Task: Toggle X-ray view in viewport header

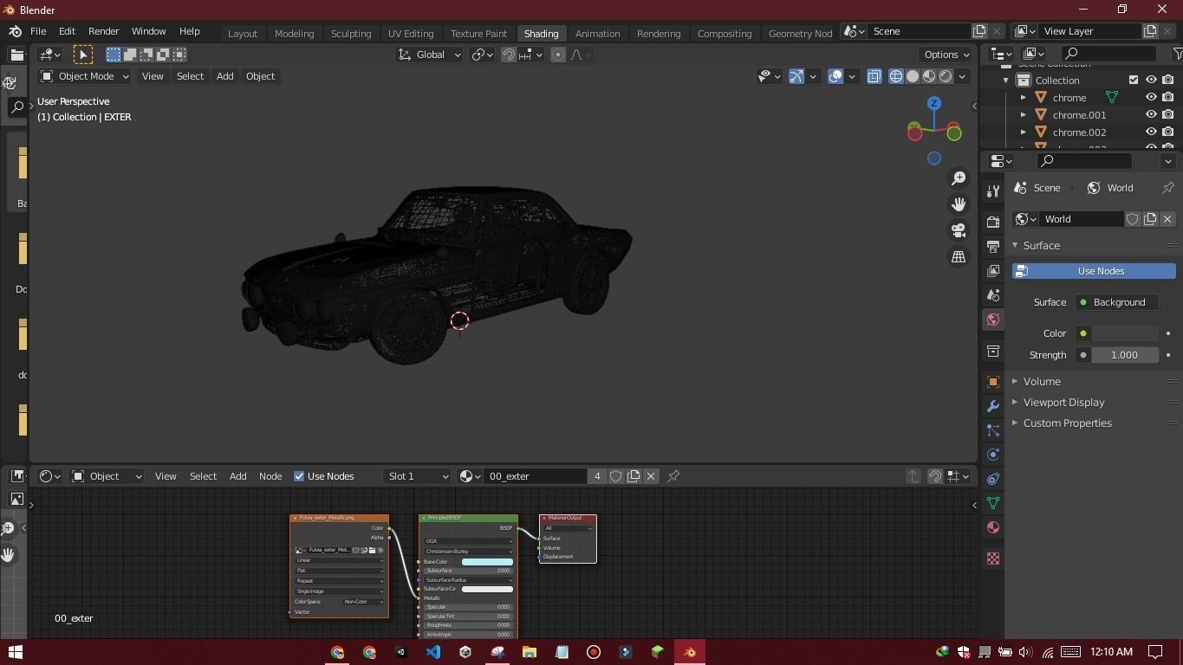Action: tap(874, 76)
